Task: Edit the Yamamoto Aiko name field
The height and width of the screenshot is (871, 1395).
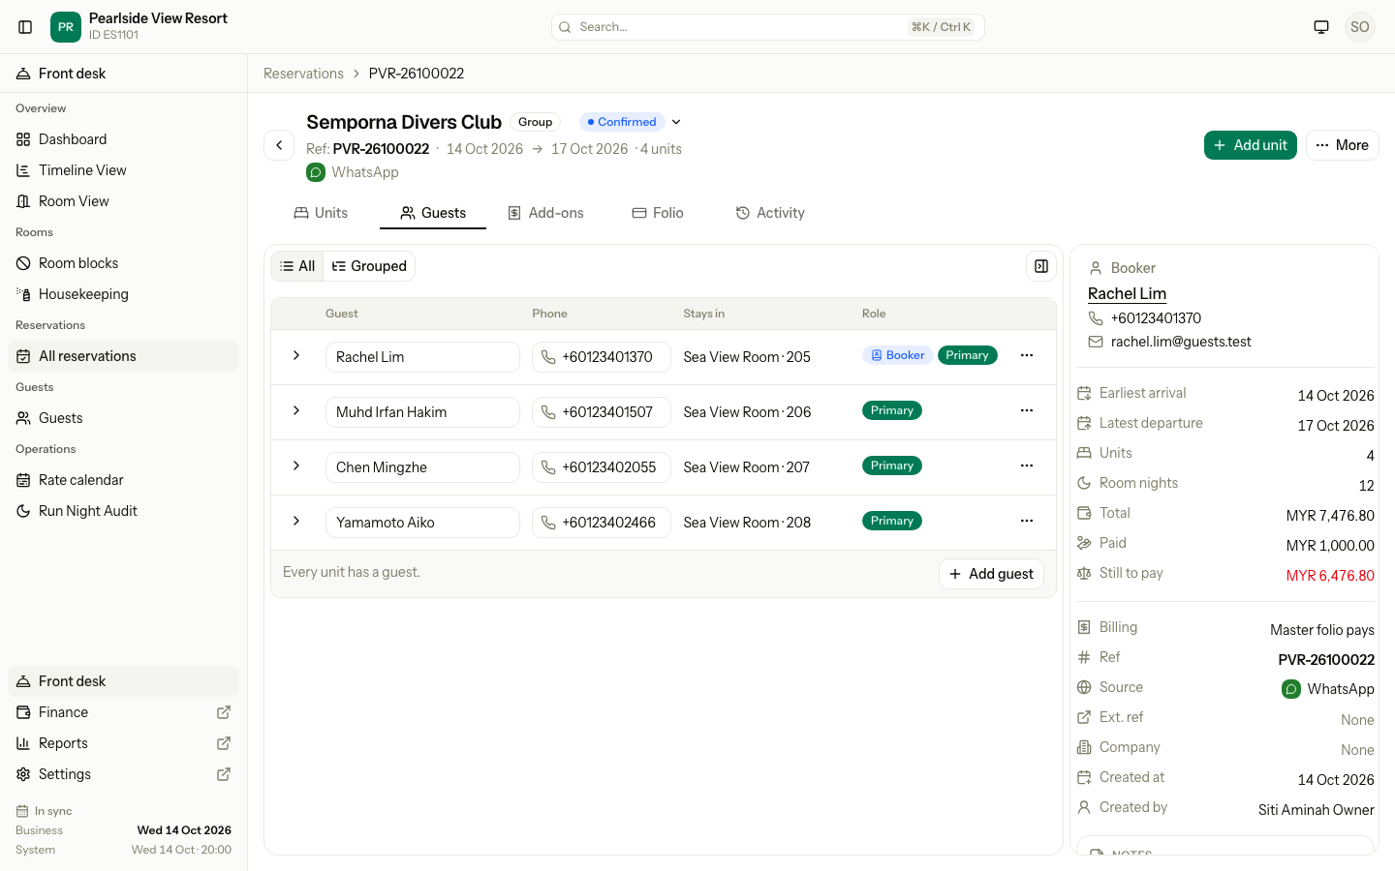Action: [422, 523]
